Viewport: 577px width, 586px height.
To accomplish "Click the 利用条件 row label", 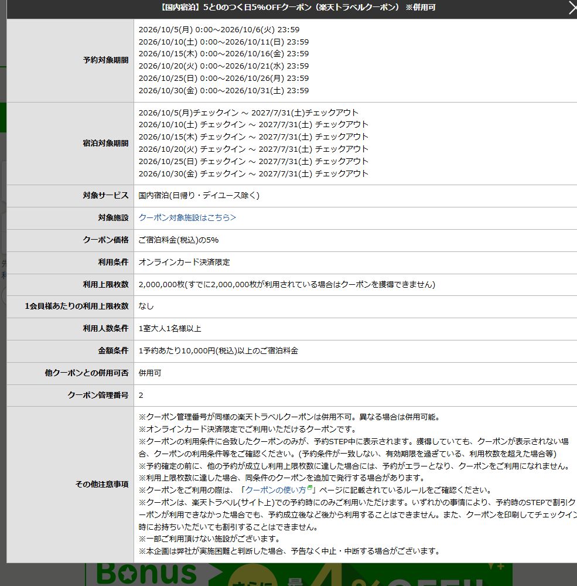I will click(113, 263).
